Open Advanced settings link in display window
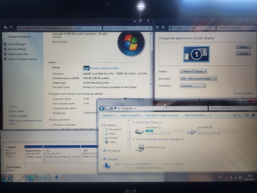This screenshot has height=193, width=257. (243, 93)
